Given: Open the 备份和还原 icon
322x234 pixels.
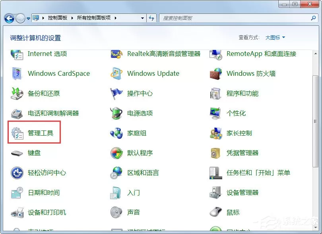Looking at the screenshot, I should (17, 94).
